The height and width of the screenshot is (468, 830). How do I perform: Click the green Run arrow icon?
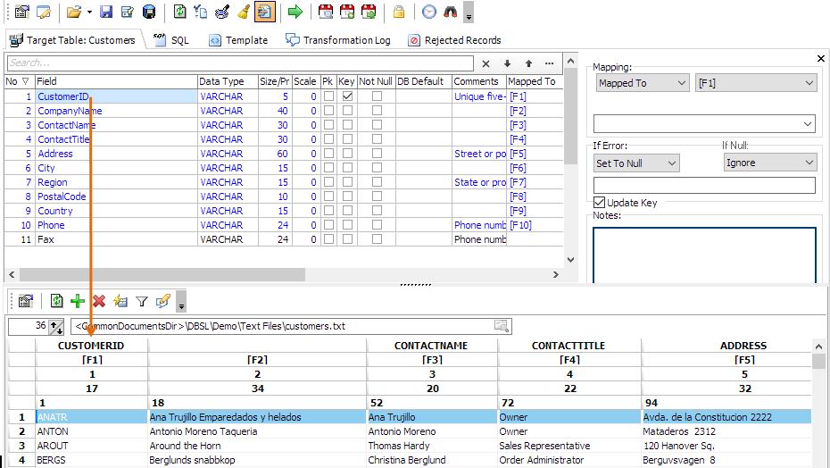coord(295,12)
